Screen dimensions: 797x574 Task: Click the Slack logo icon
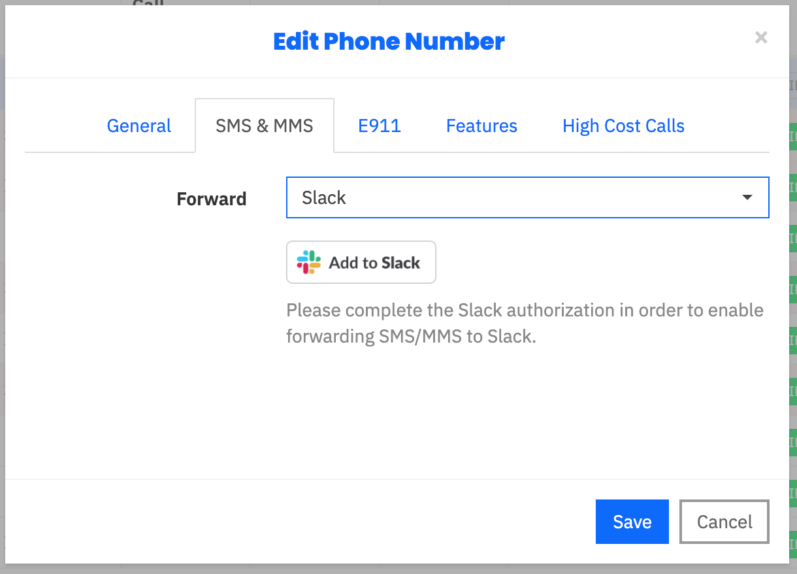pyautogui.click(x=309, y=262)
